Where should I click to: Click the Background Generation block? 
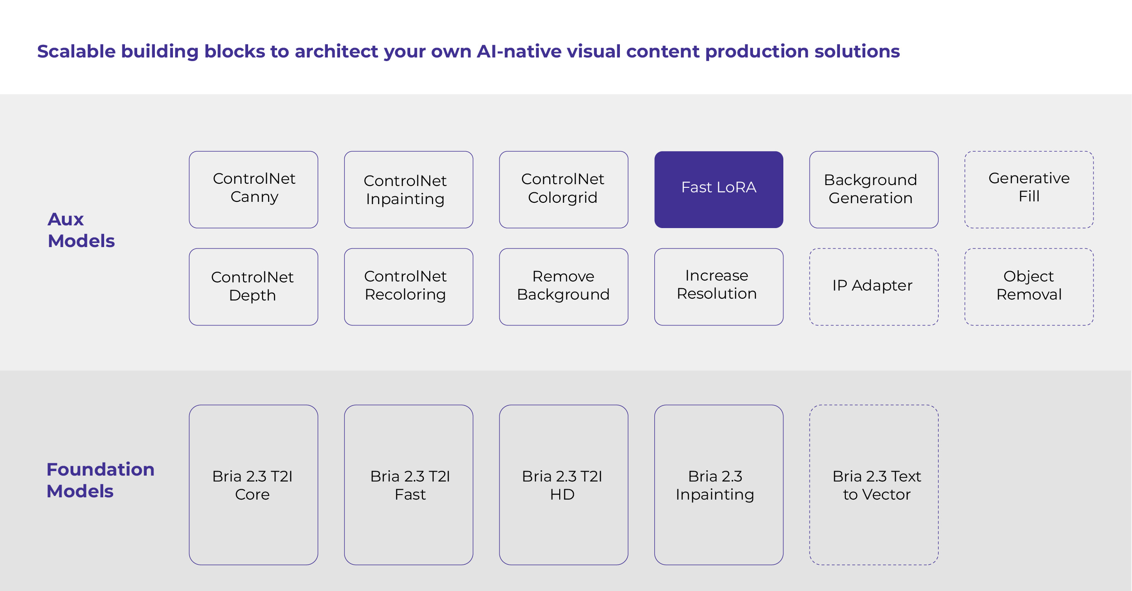tap(873, 188)
